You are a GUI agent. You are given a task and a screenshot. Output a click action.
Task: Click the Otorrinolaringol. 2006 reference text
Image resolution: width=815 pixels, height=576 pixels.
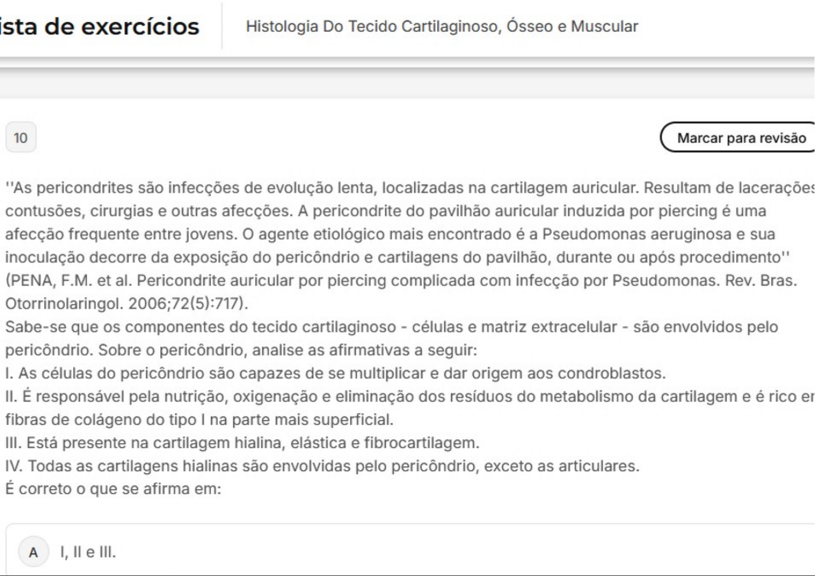(126, 304)
